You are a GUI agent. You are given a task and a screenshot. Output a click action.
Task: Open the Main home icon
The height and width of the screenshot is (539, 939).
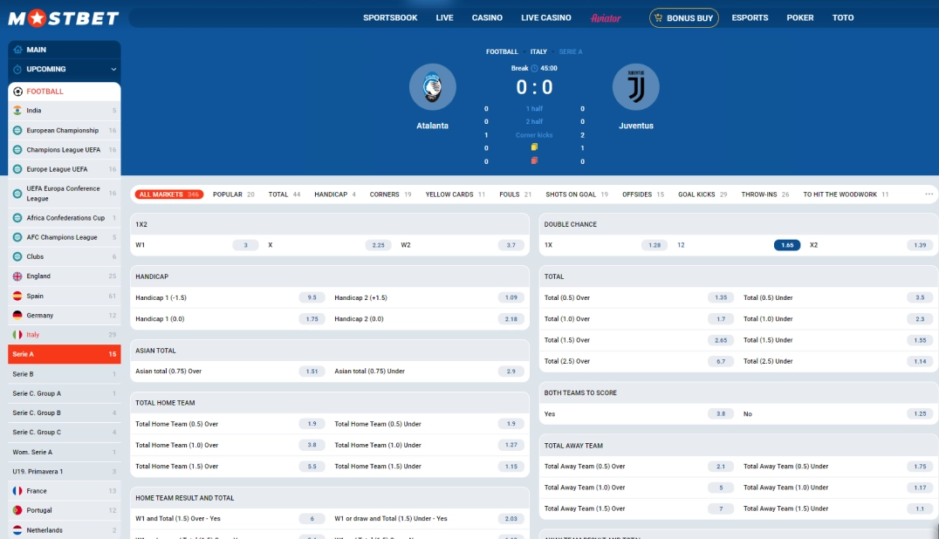coord(18,50)
